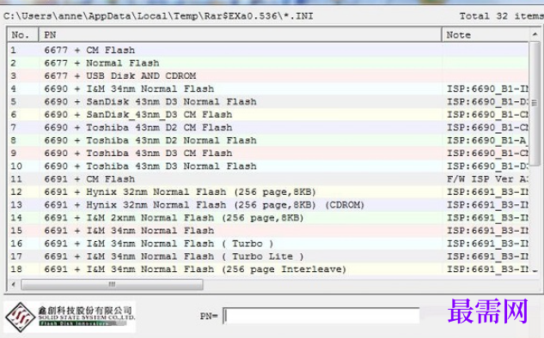Select I&M 34nm Normal Flash ( Turbo Lite ) row
The width and height of the screenshot is (544, 338).
click(268, 257)
